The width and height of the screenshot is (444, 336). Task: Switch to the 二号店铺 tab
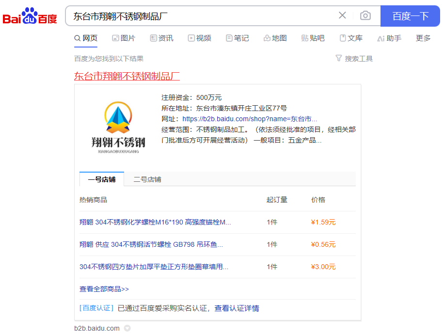[147, 179]
